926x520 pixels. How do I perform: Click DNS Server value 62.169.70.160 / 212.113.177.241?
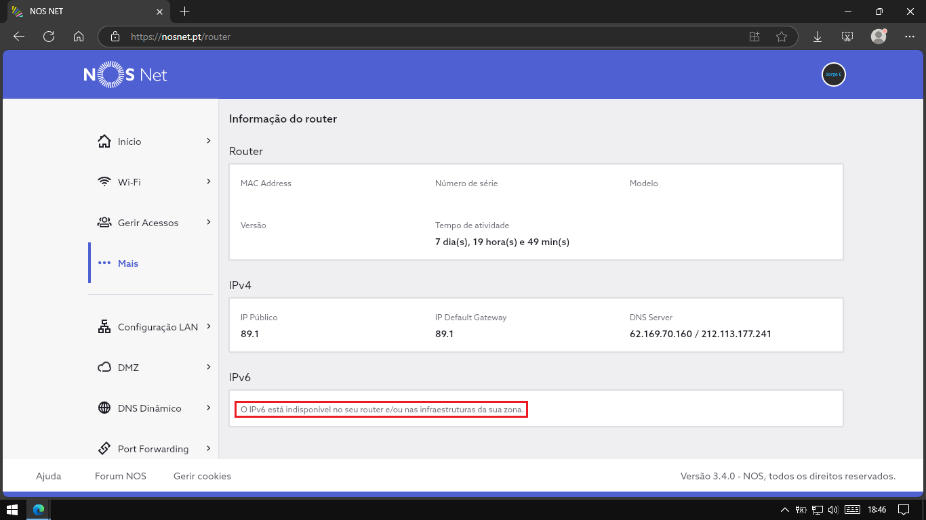tap(700, 334)
